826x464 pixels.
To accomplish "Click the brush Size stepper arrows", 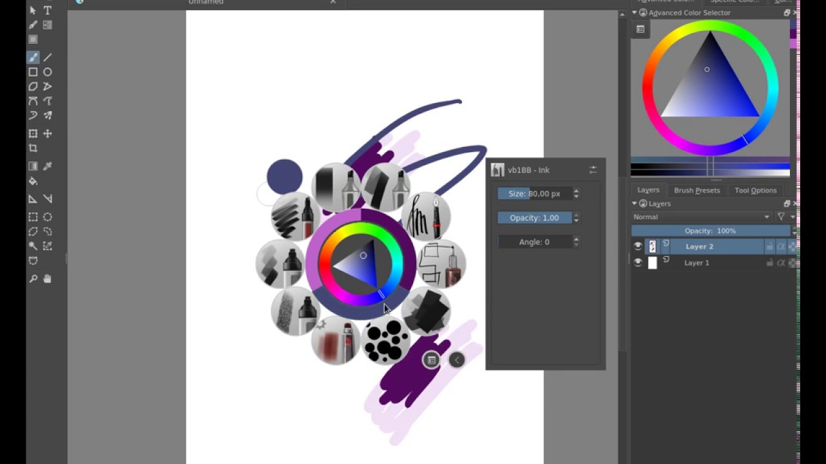I will [x=576, y=193].
